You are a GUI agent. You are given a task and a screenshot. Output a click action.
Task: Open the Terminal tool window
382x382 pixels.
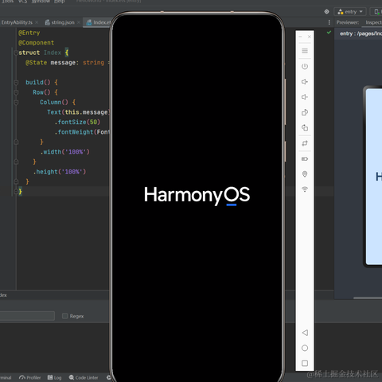point(6,377)
